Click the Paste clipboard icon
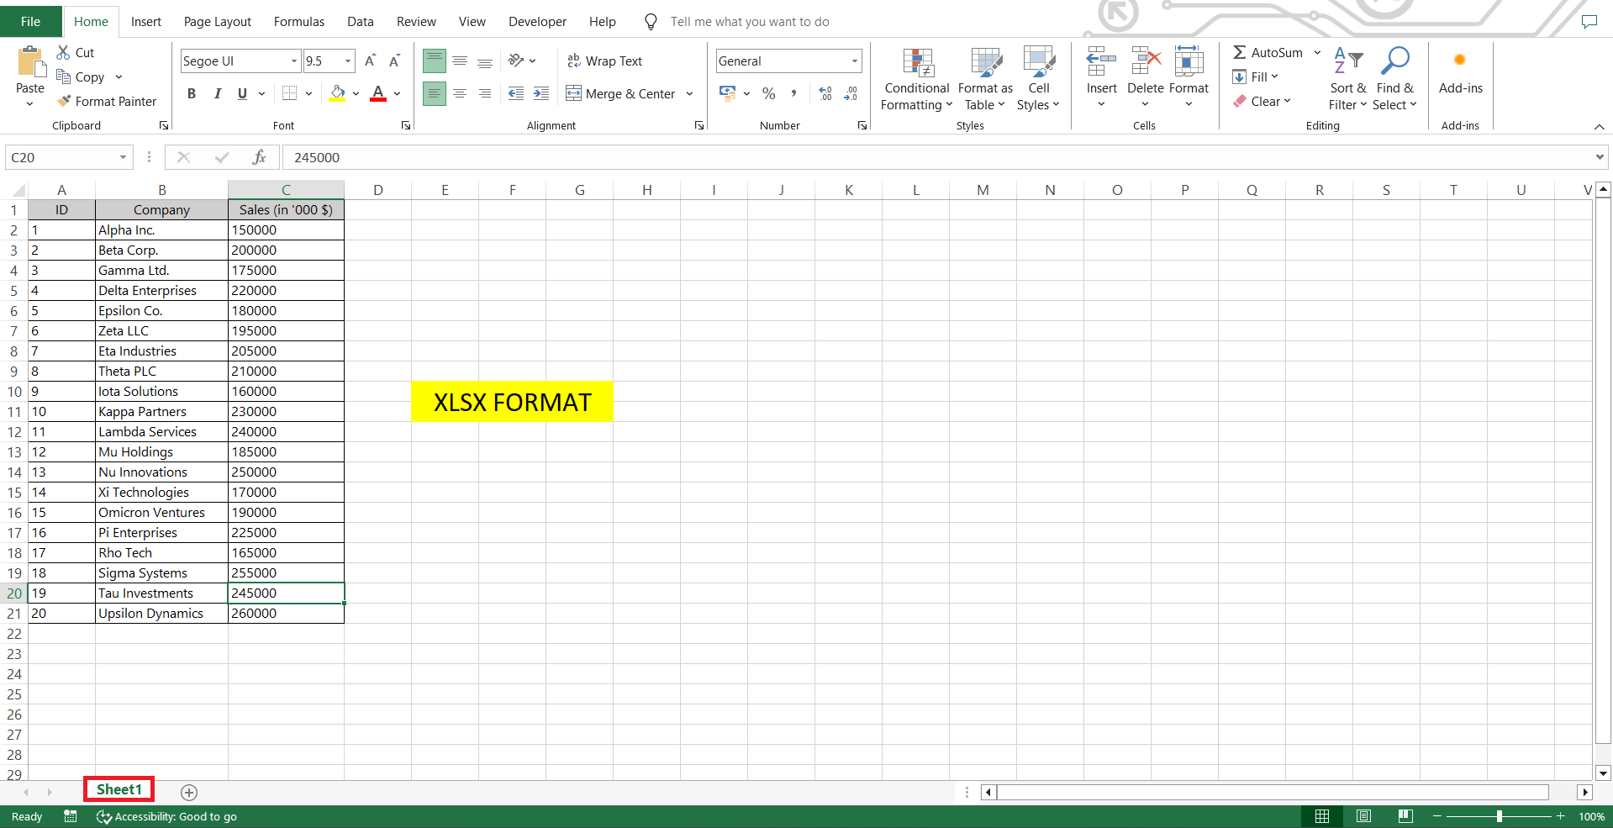This screenshot has height=828, width=1613. tap(30, 62)
